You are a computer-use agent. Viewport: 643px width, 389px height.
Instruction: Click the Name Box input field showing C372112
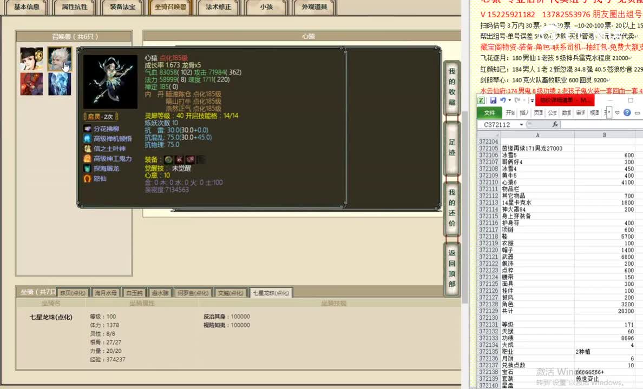(498, 124)
